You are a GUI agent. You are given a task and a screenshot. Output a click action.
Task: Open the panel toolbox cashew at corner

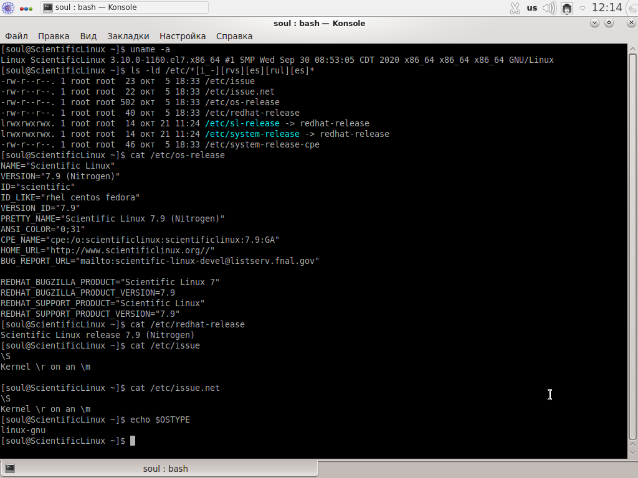click(632, 7)
